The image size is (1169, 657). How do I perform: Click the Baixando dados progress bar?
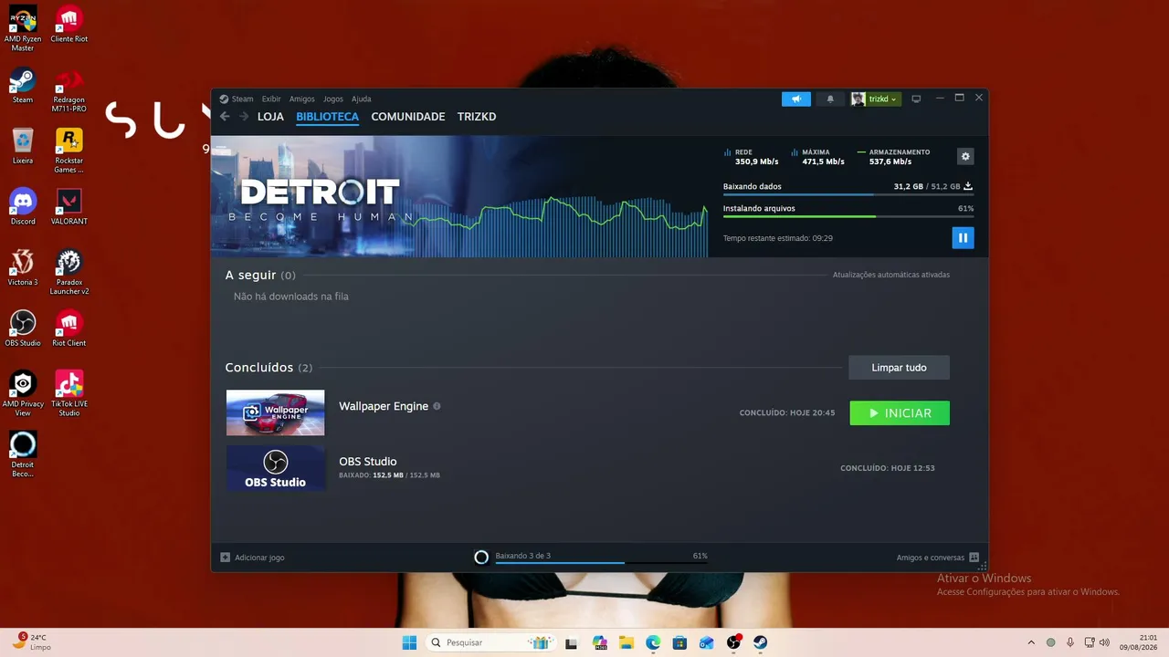click(x=848, y=195)
